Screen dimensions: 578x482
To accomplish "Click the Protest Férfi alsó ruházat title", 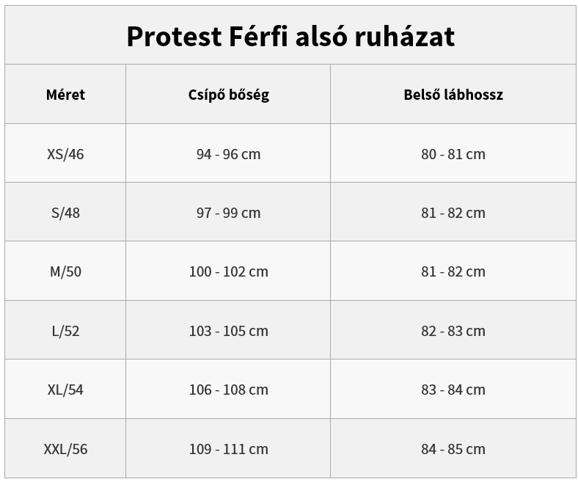I will pos(290,36).
